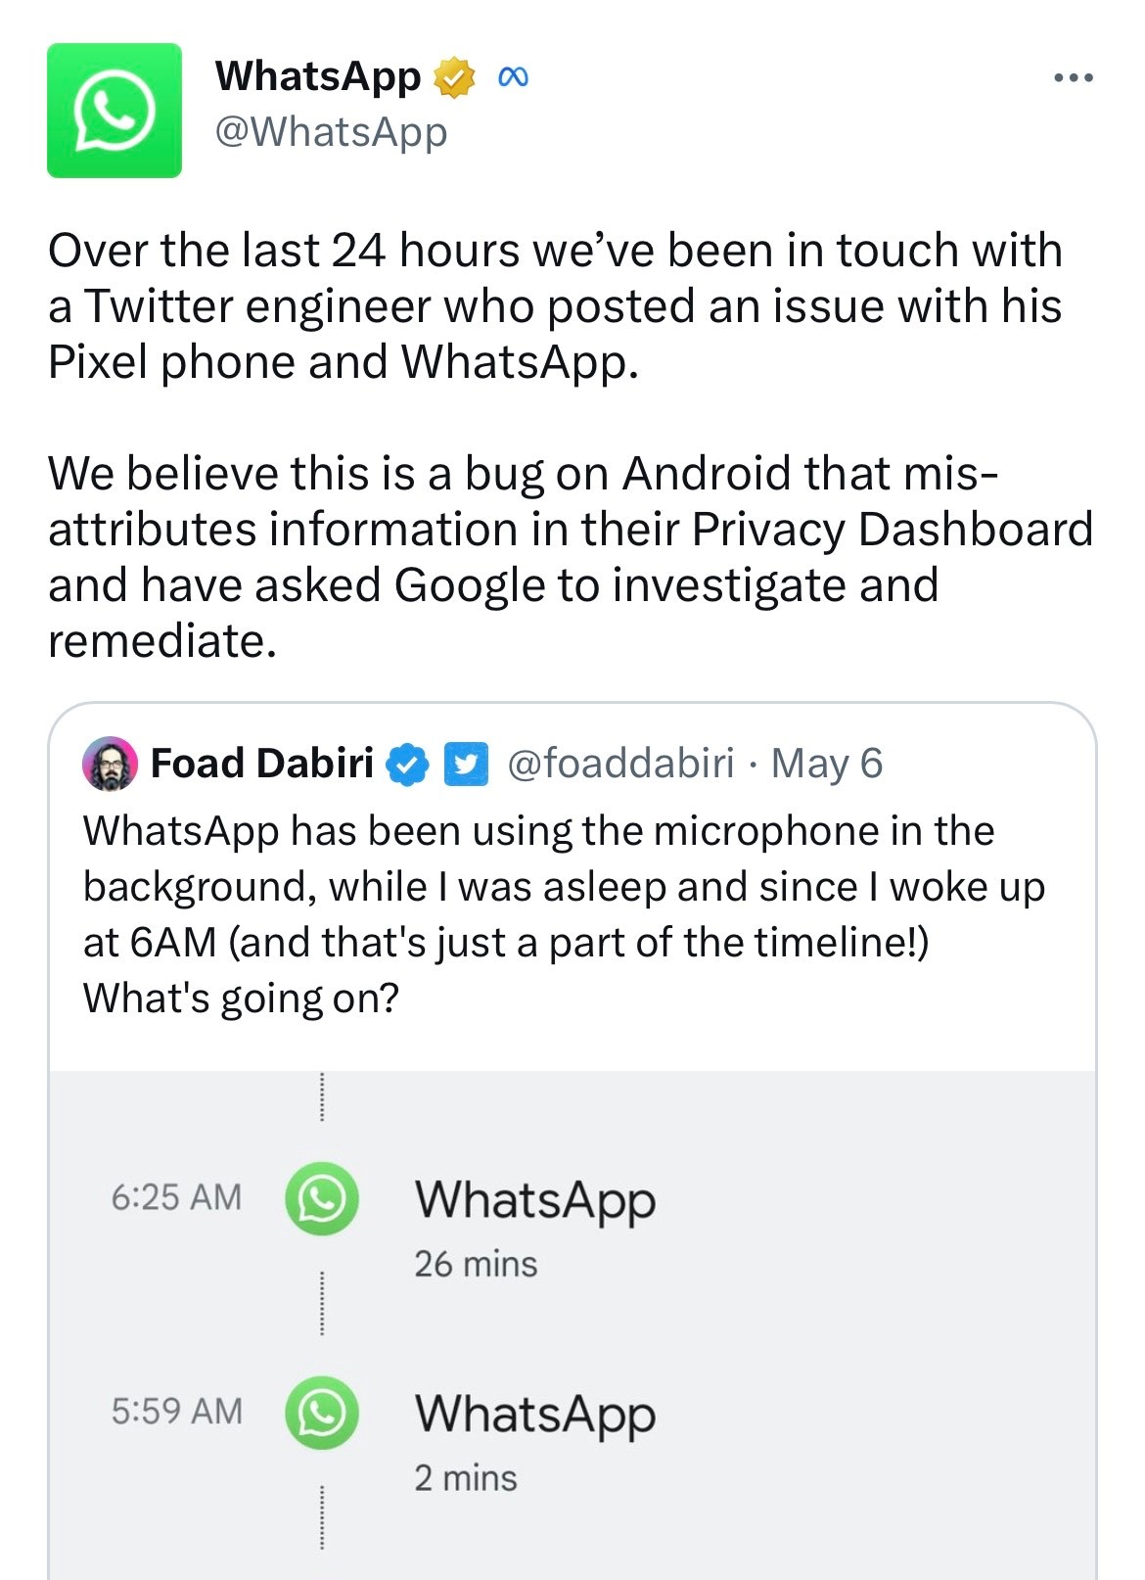Screen dimensions: 1145x1580
Task: Open the May 6 date link
Action: [827, 764]
